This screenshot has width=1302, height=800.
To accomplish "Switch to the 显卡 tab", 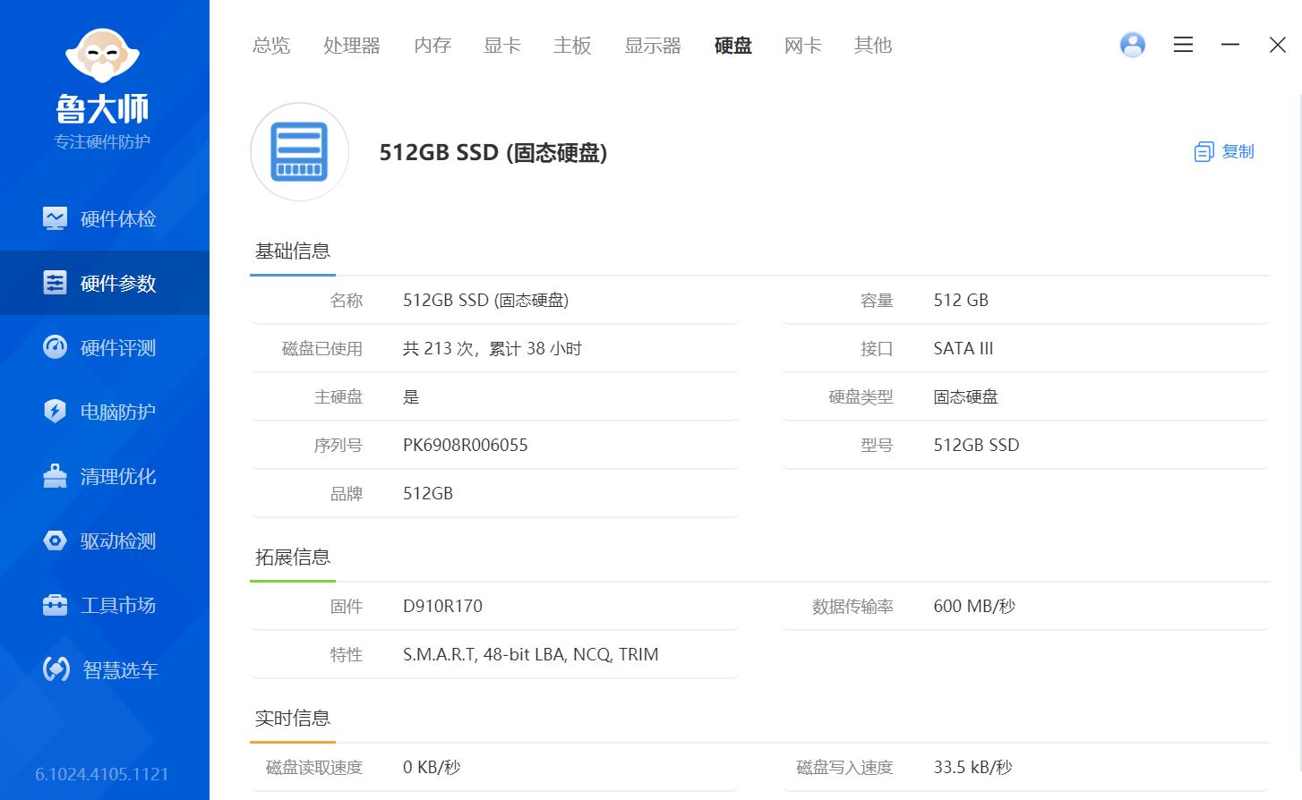I will (x=502, y=46).
